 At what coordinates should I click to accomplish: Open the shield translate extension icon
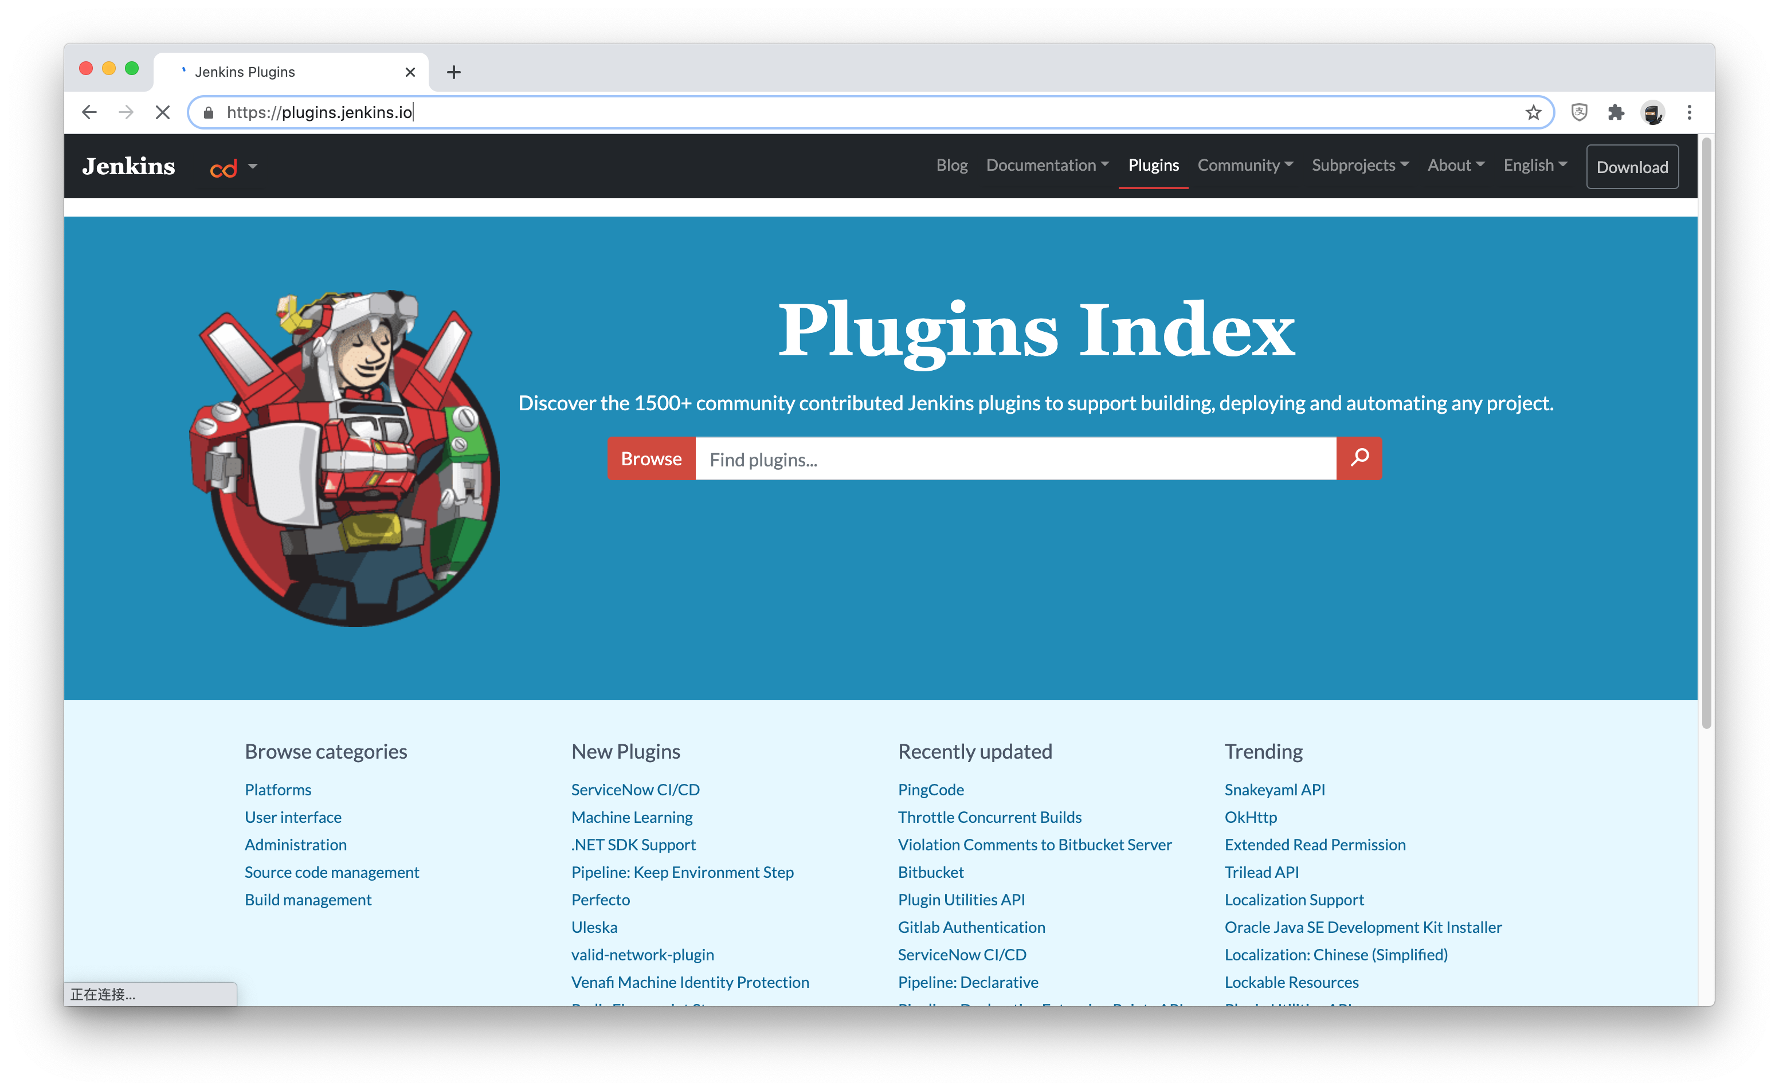[x=1579, y=112]
